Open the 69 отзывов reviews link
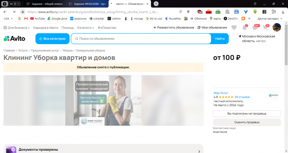288x153 pixels. click(x=242, y=97)
